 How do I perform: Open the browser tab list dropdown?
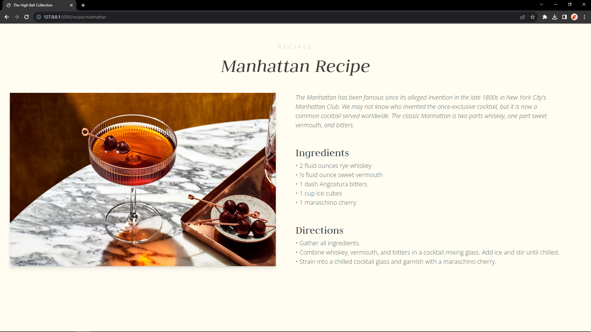coord(541,5)
